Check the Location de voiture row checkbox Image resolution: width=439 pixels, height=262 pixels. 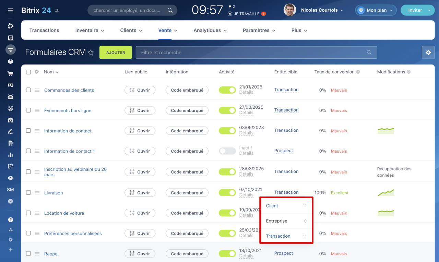tap(28, 213)
